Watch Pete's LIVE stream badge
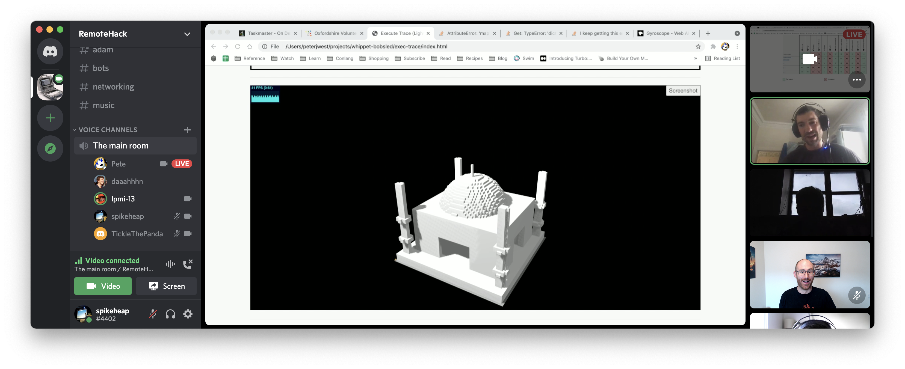Screen dimensions: 905x369 (x=182, y=164)
